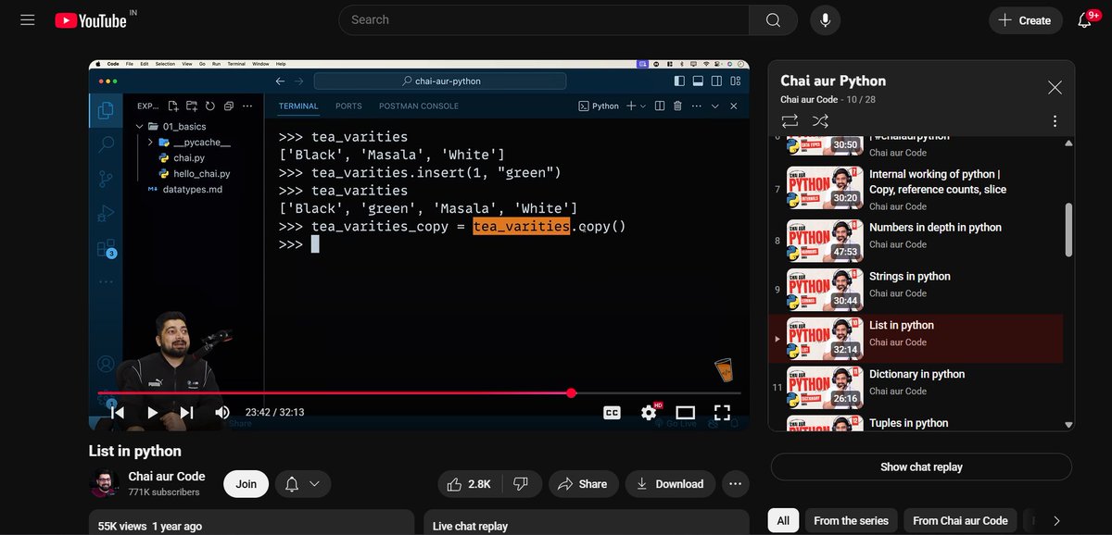The image size is (1112, 535).
Task: Open the Chai aur Python playlist title
Action: (833, 81)
